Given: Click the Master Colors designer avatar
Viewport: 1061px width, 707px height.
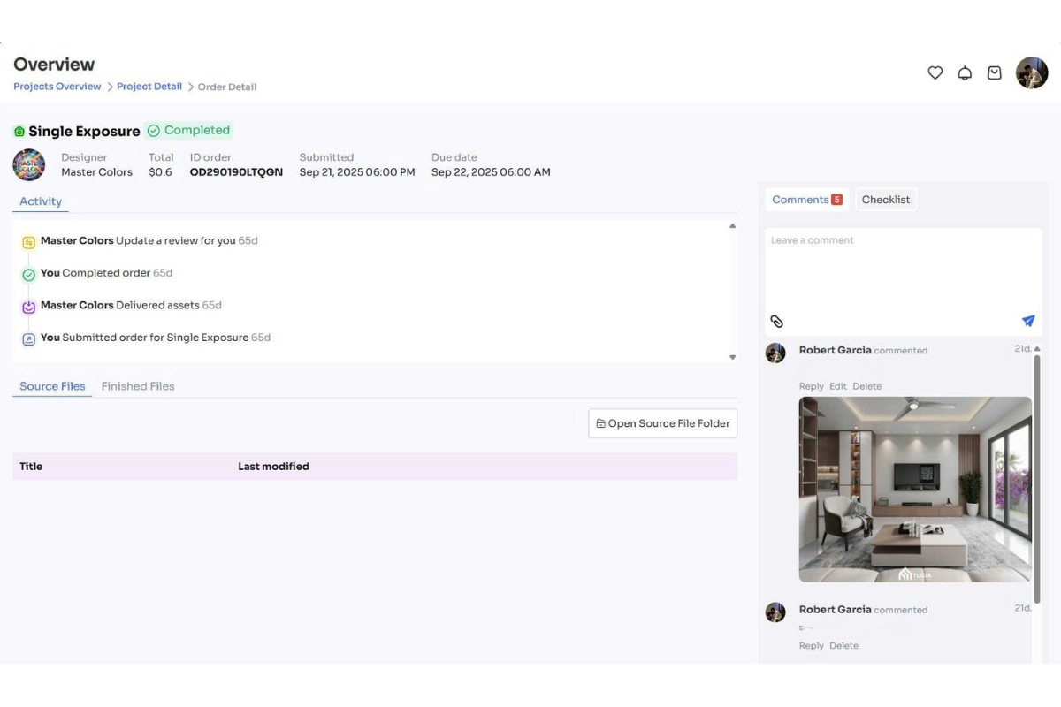Looking at the screenshot, I should (28, 164).
